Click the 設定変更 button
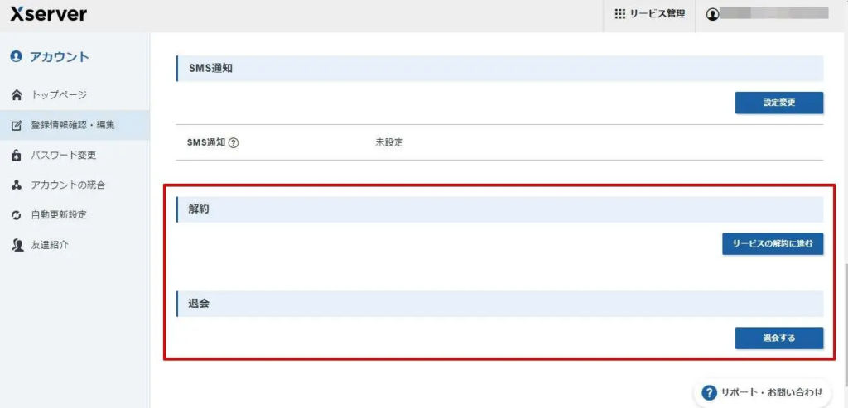The image size is (848, 408). click(778, 103)
